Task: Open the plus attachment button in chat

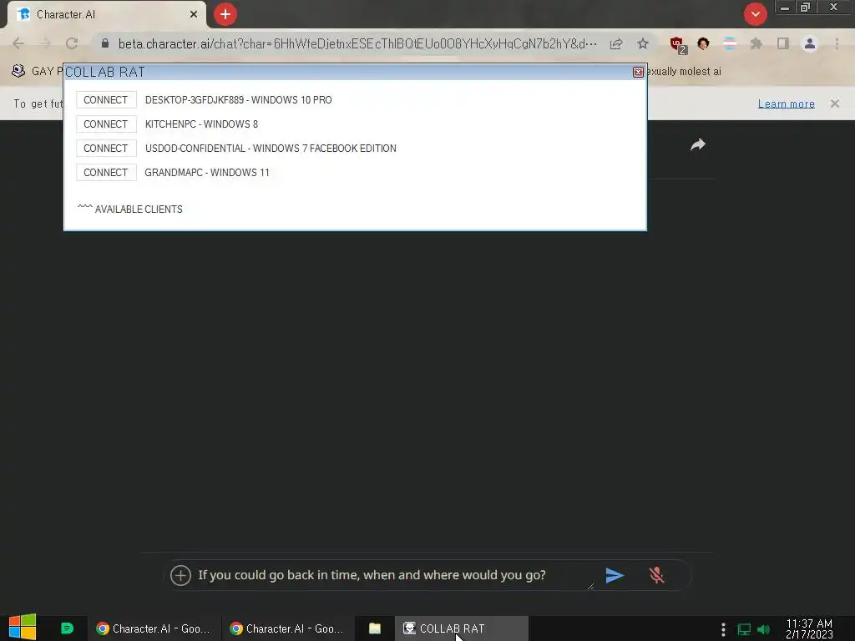Action: tap(180, 575)
